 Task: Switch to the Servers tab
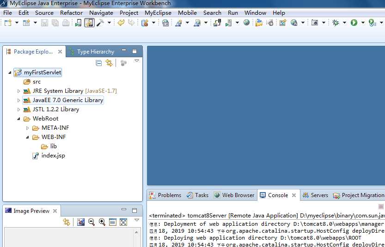tap(316, 195)
